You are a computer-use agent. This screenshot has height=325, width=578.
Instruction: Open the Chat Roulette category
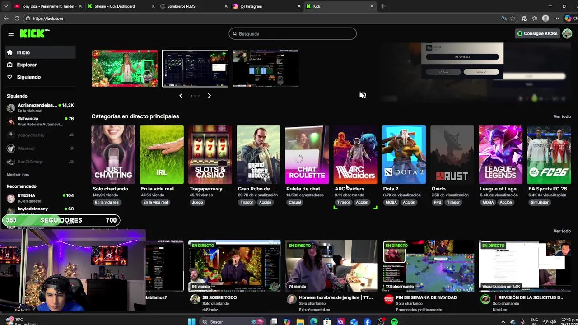click(307, 155)
